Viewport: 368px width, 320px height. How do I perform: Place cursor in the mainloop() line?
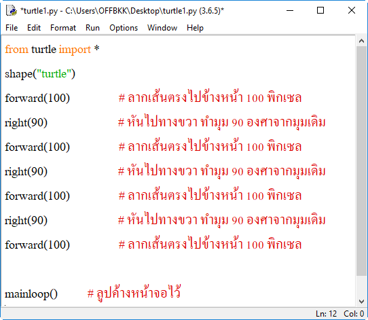click(x=31, y=294)
